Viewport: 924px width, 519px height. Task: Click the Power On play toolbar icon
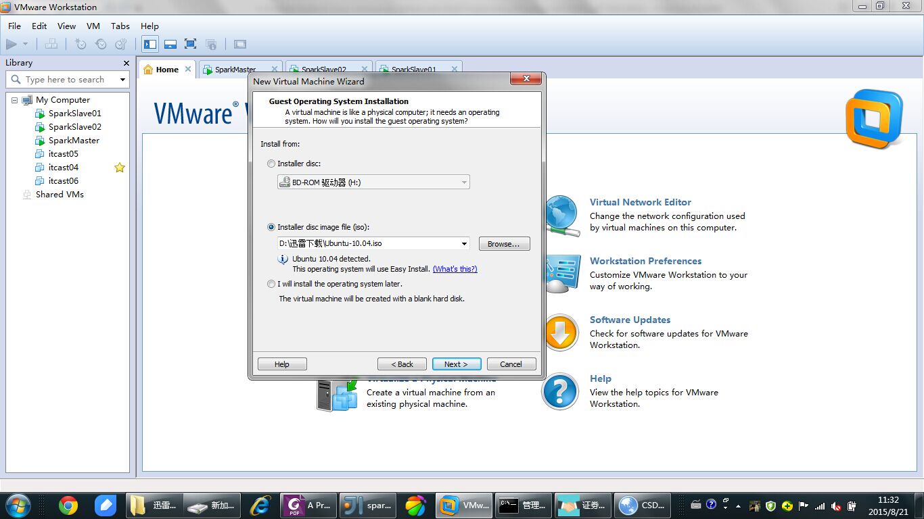[11, 45]
